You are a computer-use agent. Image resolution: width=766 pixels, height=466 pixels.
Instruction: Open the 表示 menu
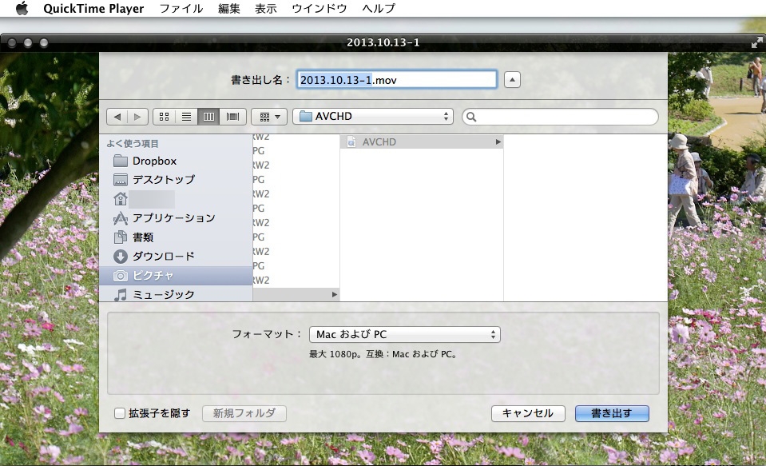tap(266, 8)
